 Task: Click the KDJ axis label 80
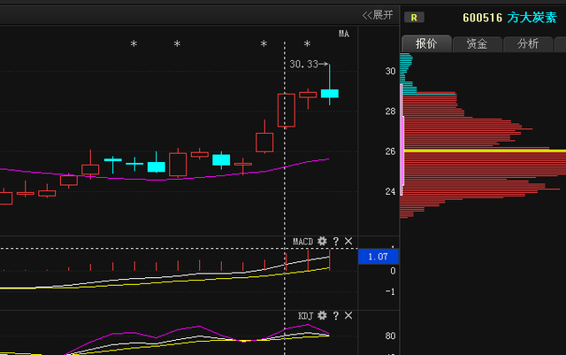390,336
